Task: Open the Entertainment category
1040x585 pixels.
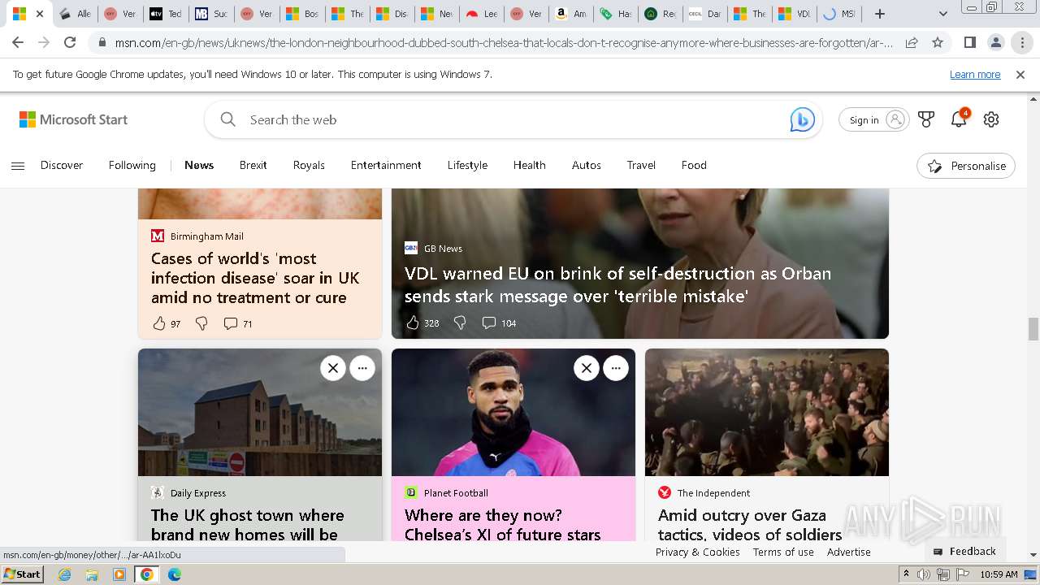Action: [386, 165]
